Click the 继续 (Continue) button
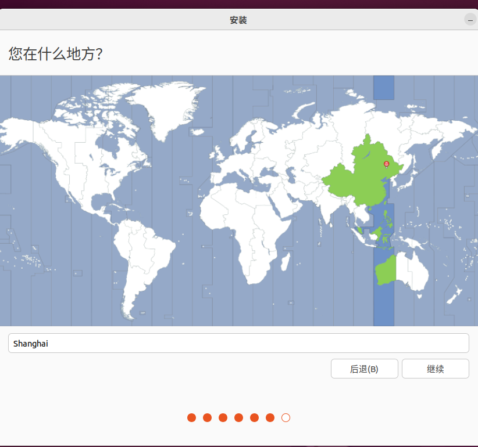Screen dimensions: 478x447 coord(436,369)
